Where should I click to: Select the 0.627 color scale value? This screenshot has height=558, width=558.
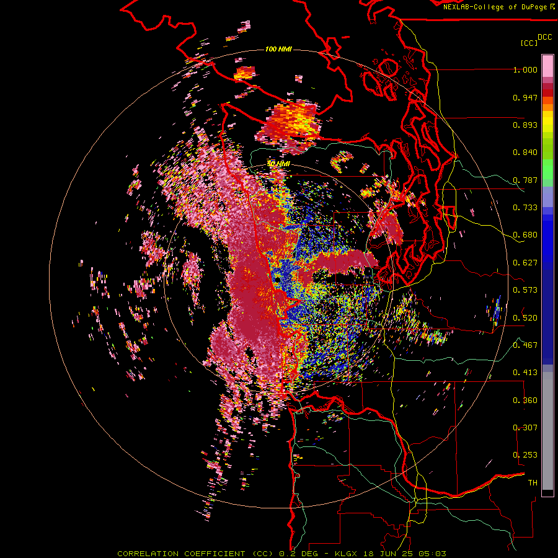525,263
